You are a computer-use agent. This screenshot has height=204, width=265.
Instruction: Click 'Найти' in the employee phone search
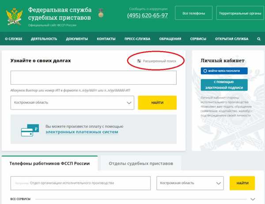[x=242, y=183]
